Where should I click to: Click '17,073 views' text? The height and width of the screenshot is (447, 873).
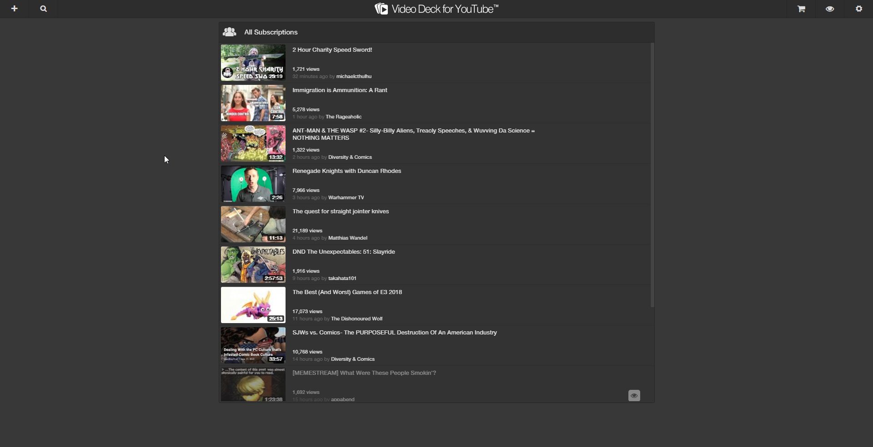307,311
